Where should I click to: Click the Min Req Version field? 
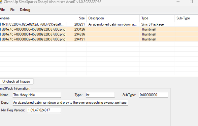click(x=44, y=110)
